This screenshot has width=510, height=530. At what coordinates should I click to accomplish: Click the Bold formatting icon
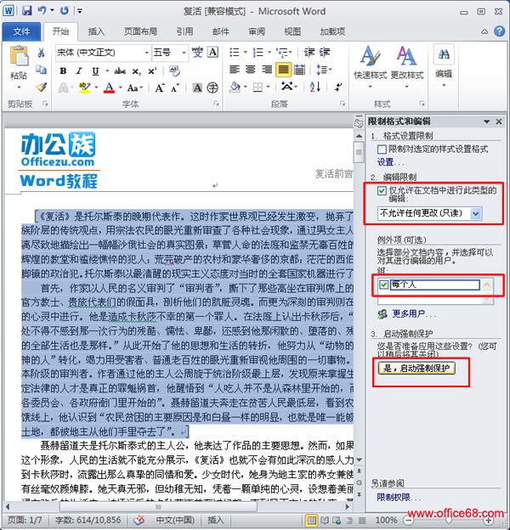[x=62, y=70]
